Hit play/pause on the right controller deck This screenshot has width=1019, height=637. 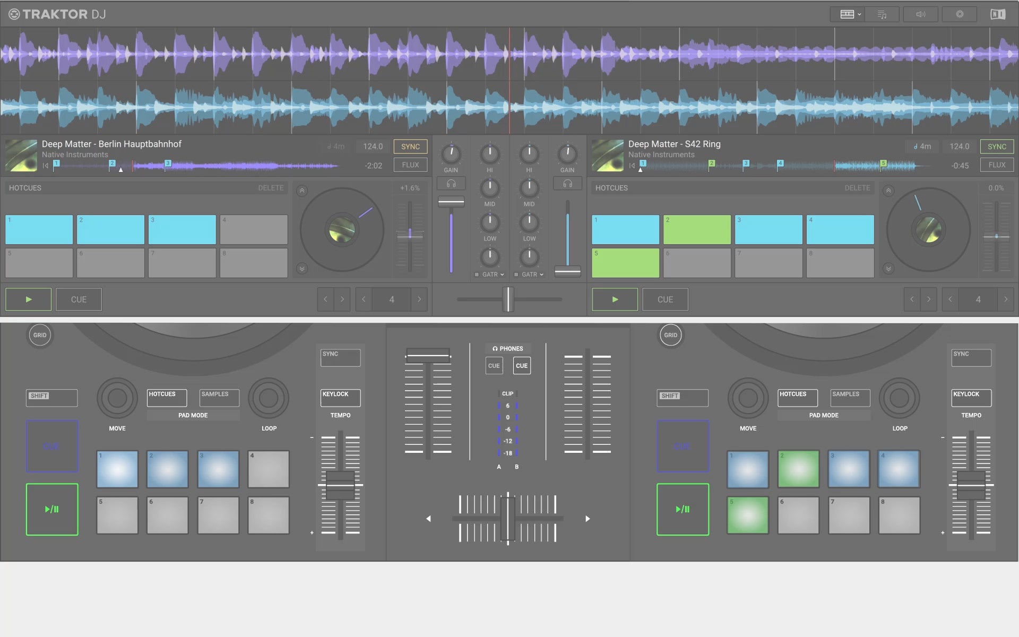[683, 509]
